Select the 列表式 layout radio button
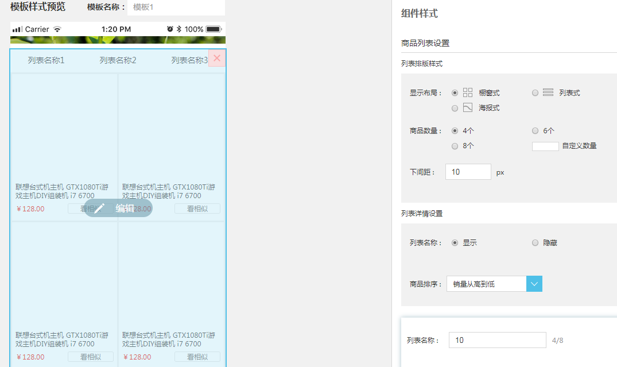This screenshot has height=367, width=617. click(x=535, y=93)
